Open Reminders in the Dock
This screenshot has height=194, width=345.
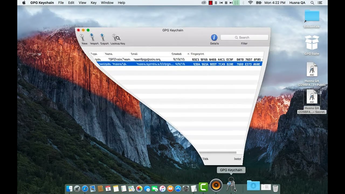[x=124, y=188]
